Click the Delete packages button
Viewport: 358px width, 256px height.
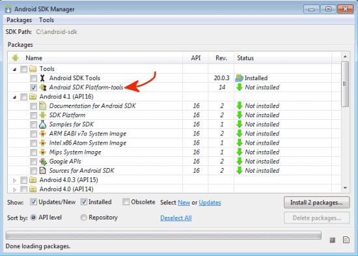pyautogui.click(x=317, y=218)
